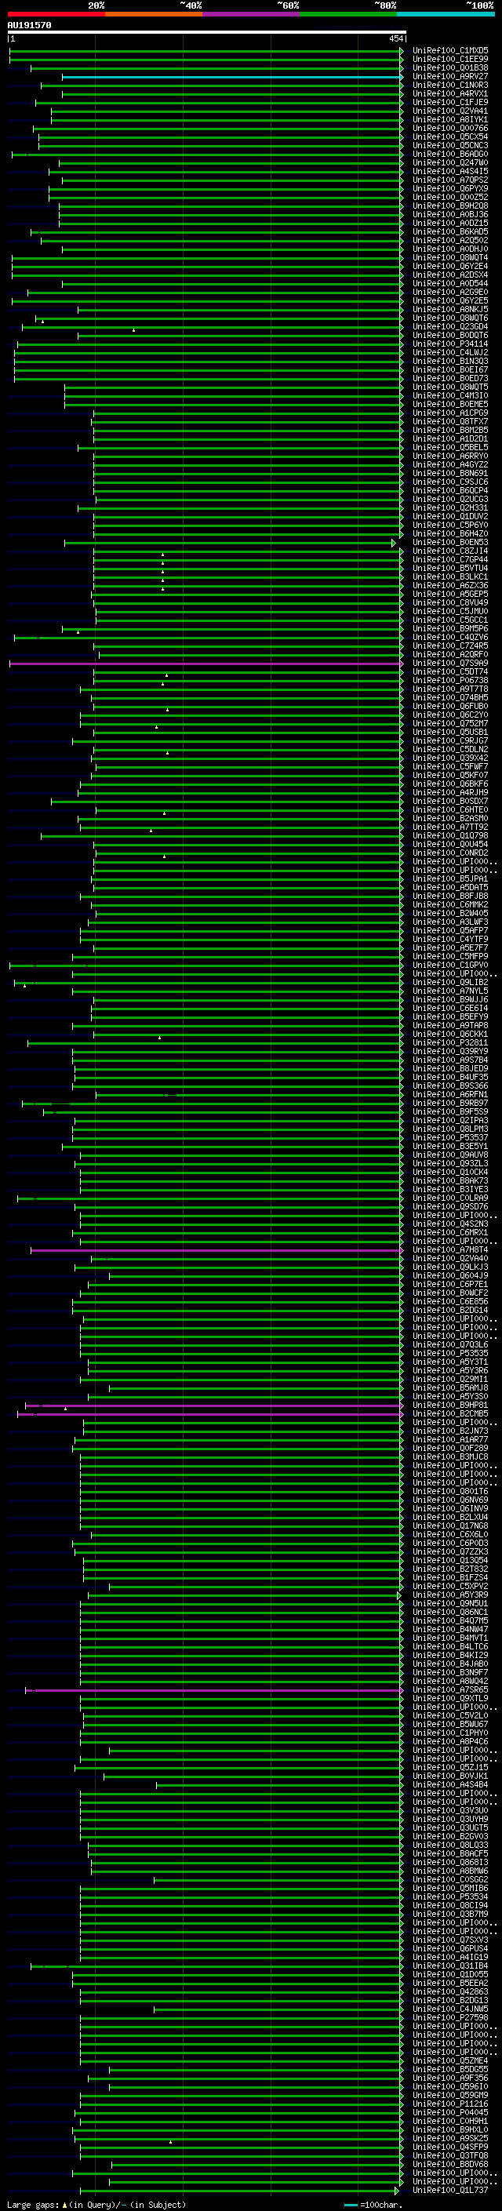Click the purple alignment bar for Q7S9A9
The width and height of the screenshot is (502, 2211).
[206, 664]
